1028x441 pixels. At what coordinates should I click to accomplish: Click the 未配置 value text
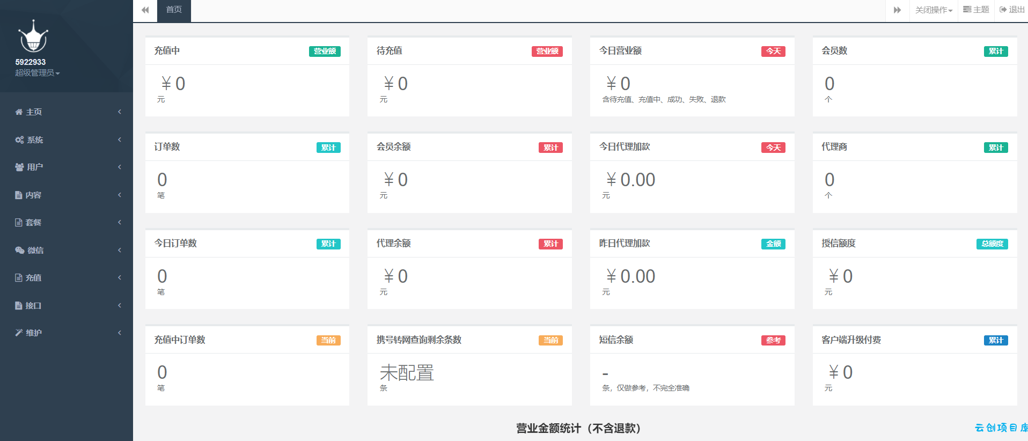(407, 372)
